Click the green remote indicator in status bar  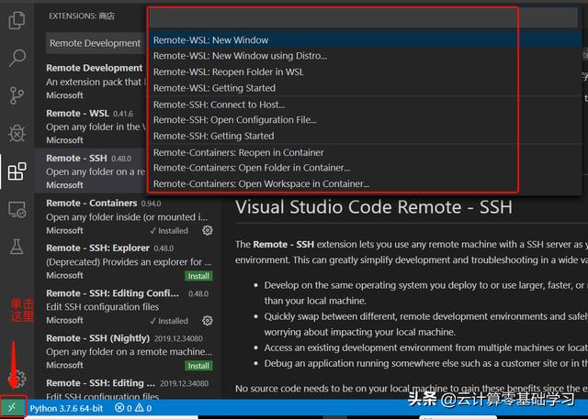(x=12, y=407)
